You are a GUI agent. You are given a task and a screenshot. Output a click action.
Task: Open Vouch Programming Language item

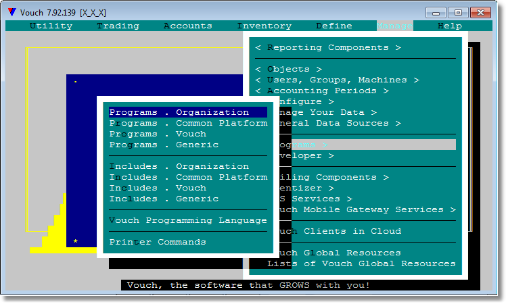(x=188, y=220)
